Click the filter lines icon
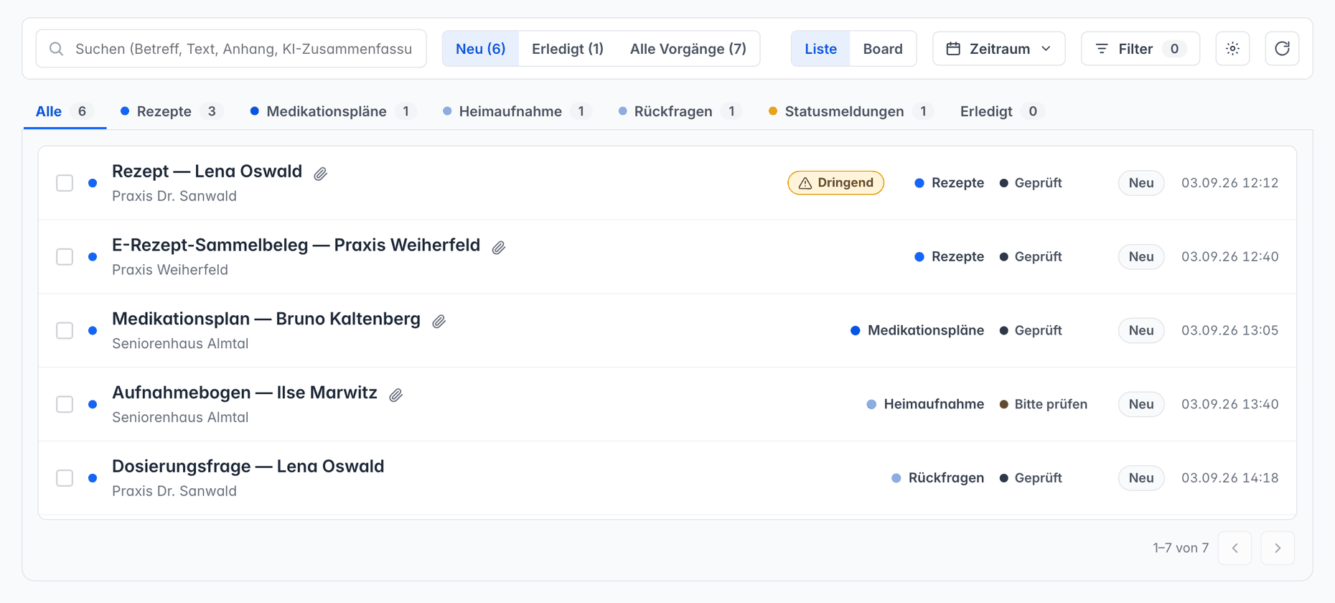The width and height of the screenshot is (1335, 603). [1102, 49]
